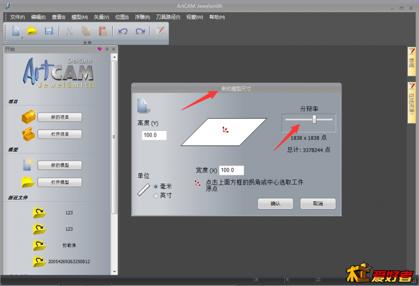The width and height of the screenshot is (419, 286).
Task: Click the Paste clipboard icon
Action: pyautogui.click(x=103, y=31)
